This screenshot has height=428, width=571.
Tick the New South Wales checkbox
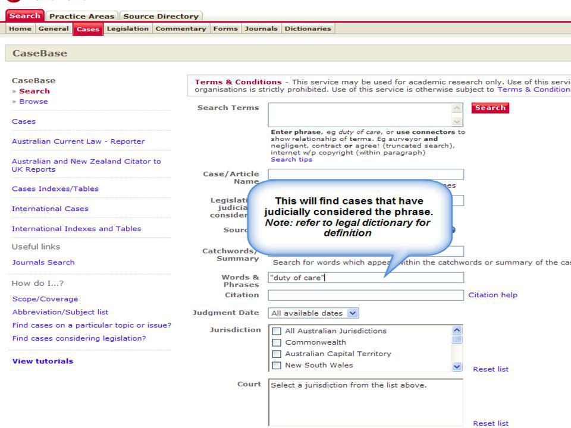[277, 366]
